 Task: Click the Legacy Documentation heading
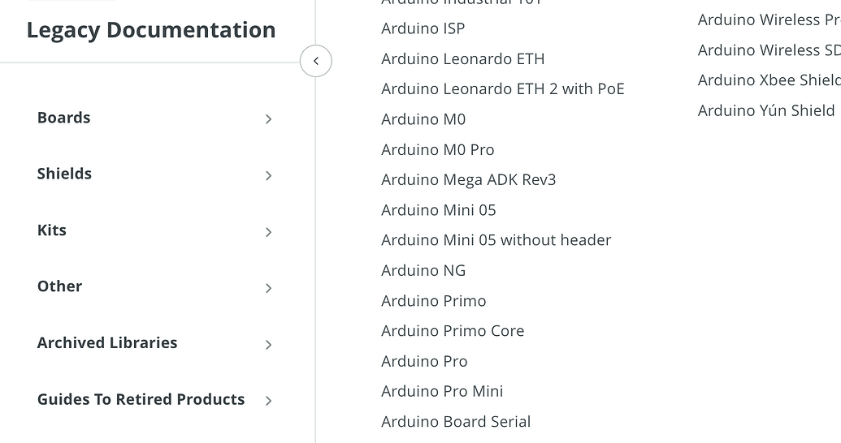[x=151, y=30]
